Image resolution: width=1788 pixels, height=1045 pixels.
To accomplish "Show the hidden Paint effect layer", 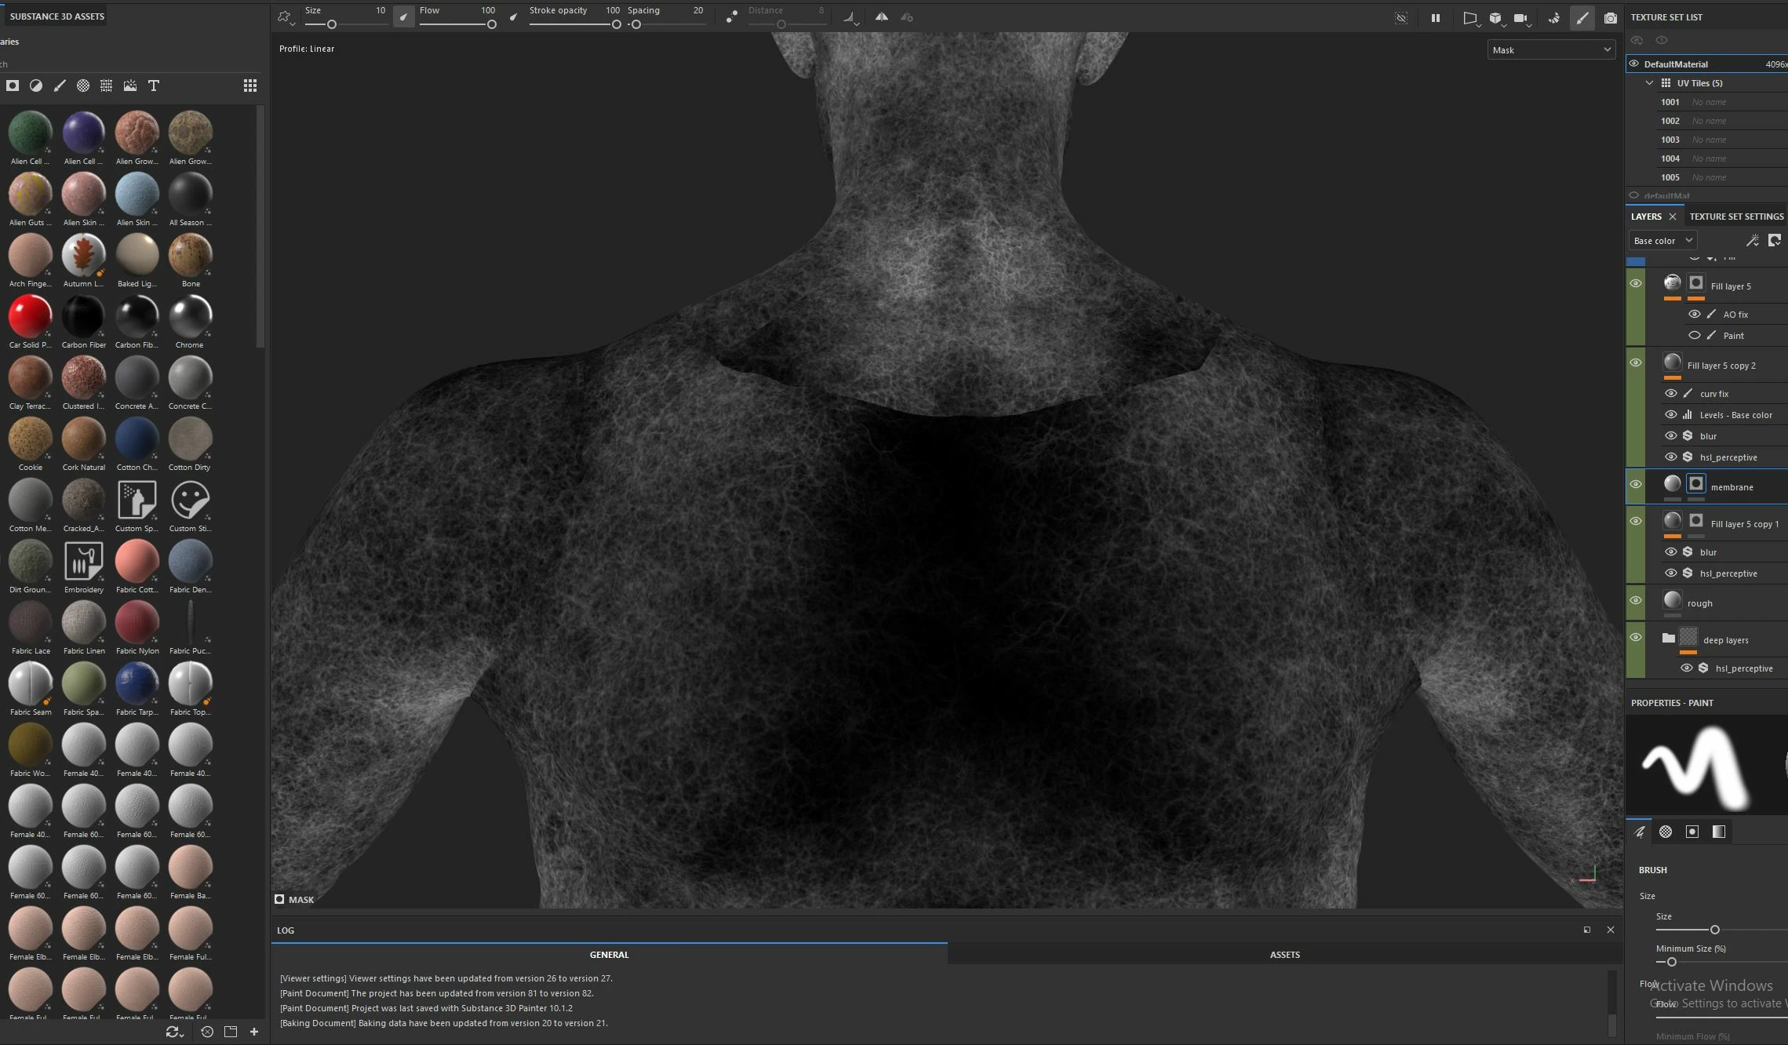I will point(1694,335).
